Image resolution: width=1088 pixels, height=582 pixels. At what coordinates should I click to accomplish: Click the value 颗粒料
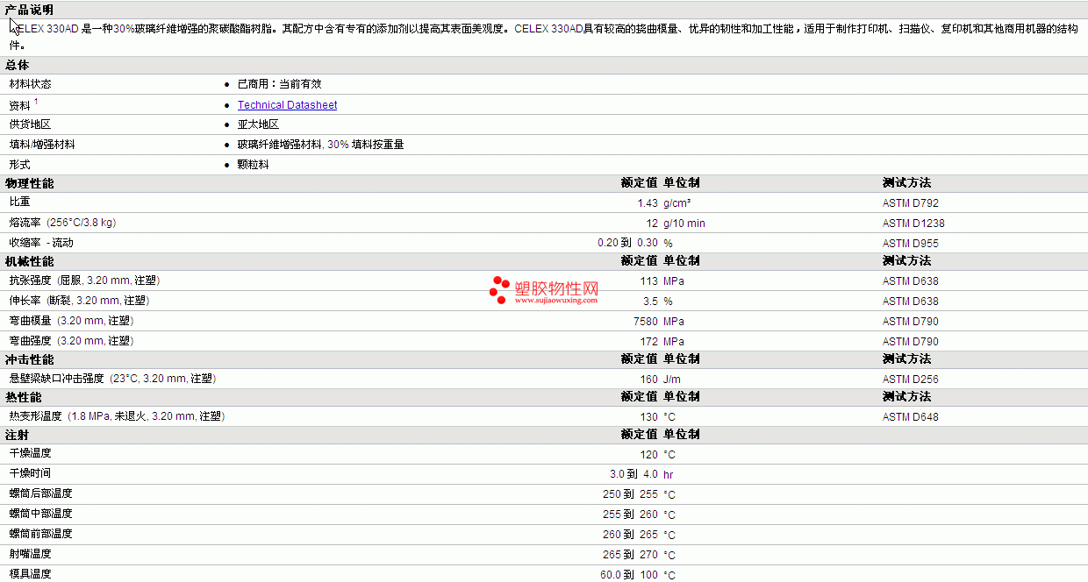point(253,165)
